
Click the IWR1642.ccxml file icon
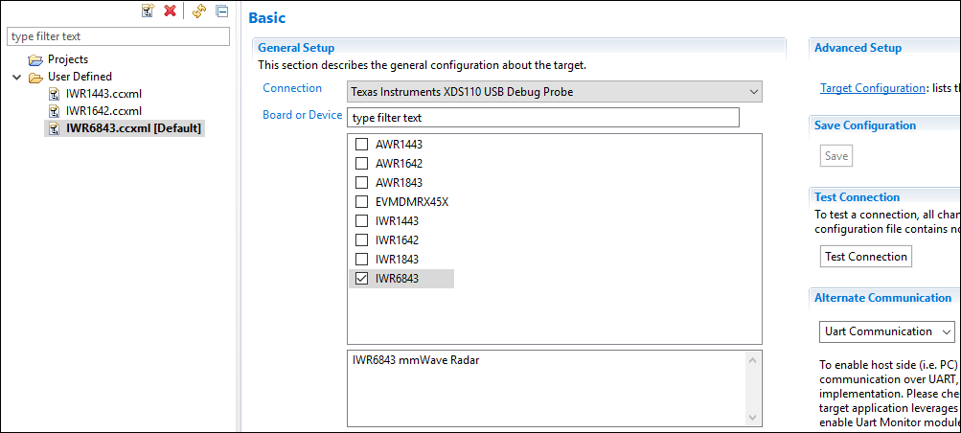pos(55,111)
